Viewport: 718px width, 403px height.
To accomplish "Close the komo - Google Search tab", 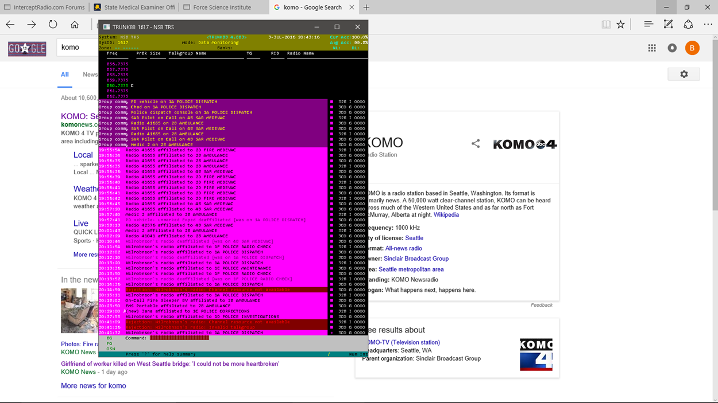I will click(x=352, y=7).
